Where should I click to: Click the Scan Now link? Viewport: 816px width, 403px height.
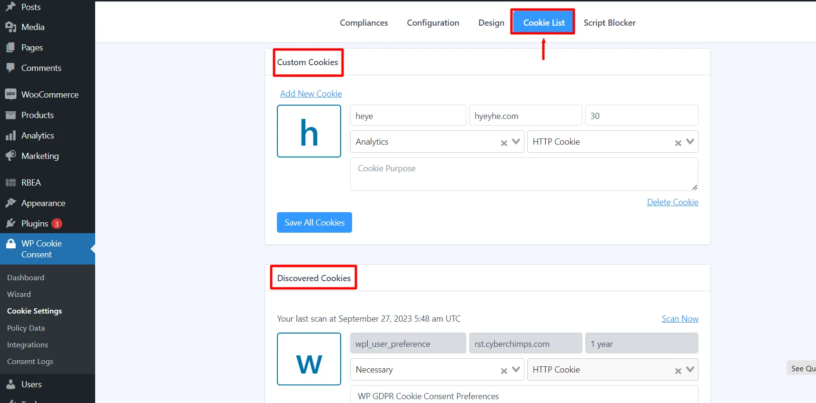(679, 319)
